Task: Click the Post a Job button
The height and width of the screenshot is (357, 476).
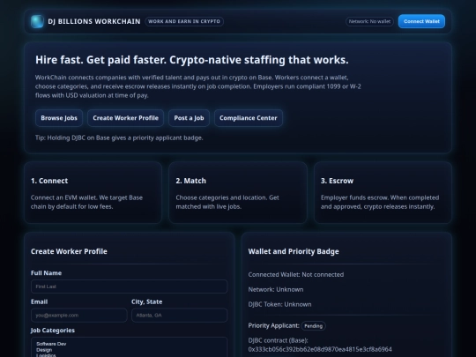Action: pos(189,118)
